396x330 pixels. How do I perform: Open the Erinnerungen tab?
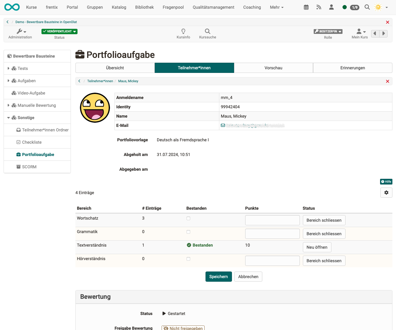352,68
